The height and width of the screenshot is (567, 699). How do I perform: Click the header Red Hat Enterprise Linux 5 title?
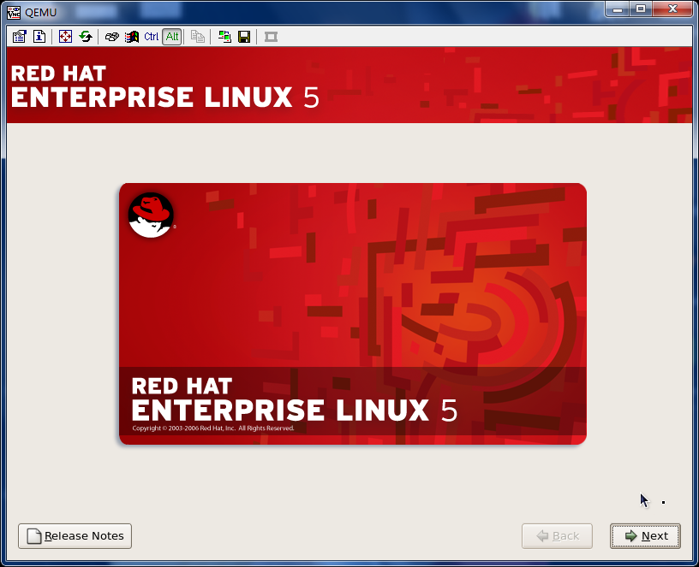165,86
